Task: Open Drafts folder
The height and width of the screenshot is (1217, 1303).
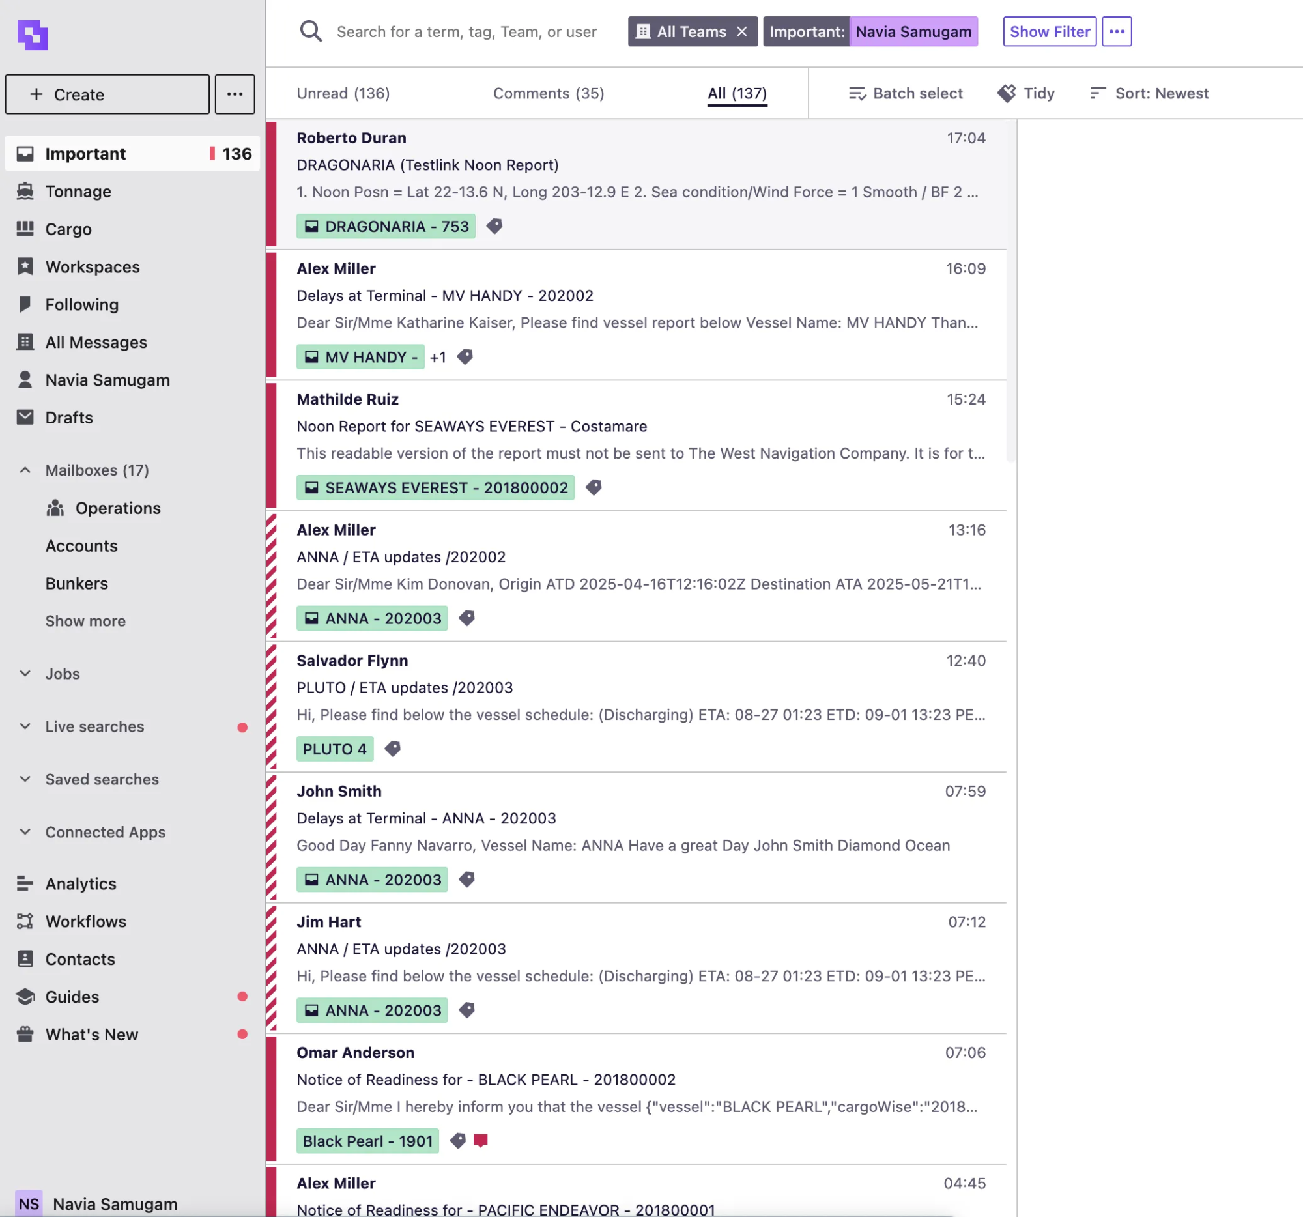Action: click(132, 418)
